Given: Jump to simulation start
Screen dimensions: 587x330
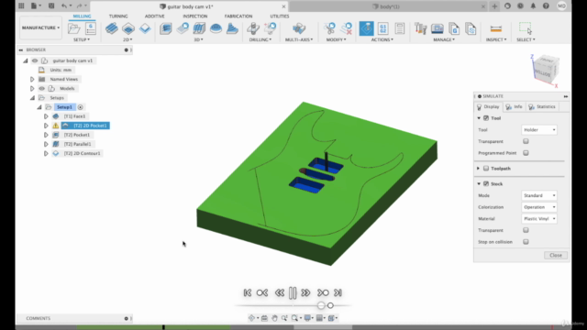Looking at the screenshot, I should (x=248, y=293).
